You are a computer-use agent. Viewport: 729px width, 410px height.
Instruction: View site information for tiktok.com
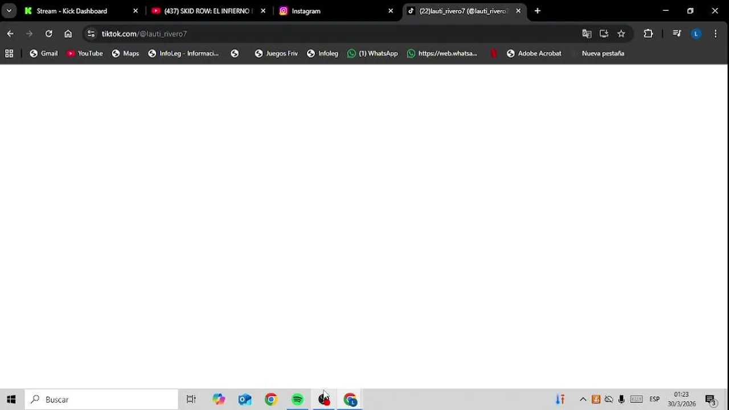tap(91, 34)
